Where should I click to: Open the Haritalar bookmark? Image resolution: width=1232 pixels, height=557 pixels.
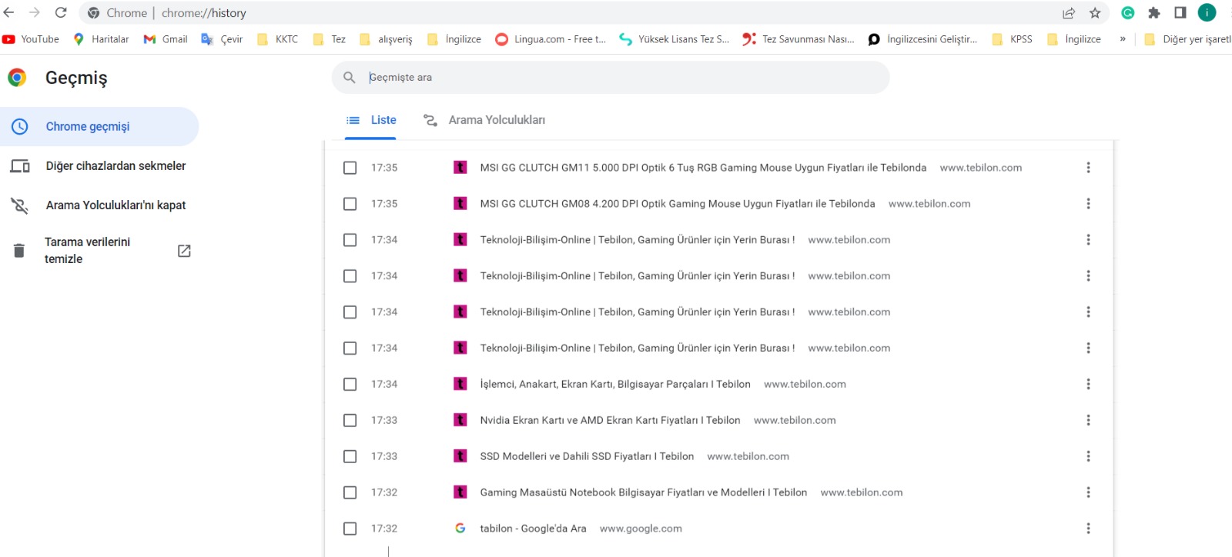[x=101, y=39]
